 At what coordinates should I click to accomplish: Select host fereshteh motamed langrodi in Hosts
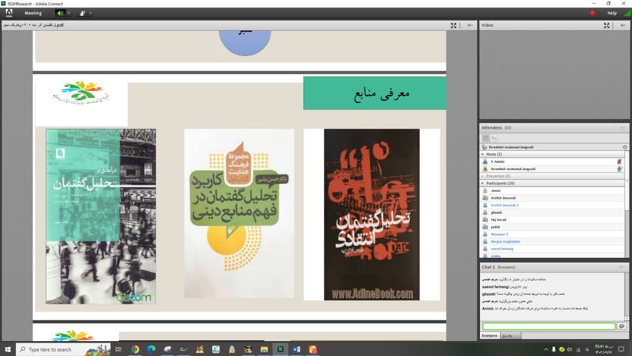pos(552,169)
